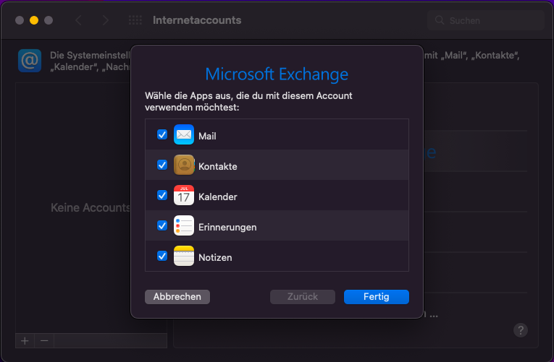The image size is (554, 362).
Task: Focus the Suchen search field
Action: click(486, 20)
